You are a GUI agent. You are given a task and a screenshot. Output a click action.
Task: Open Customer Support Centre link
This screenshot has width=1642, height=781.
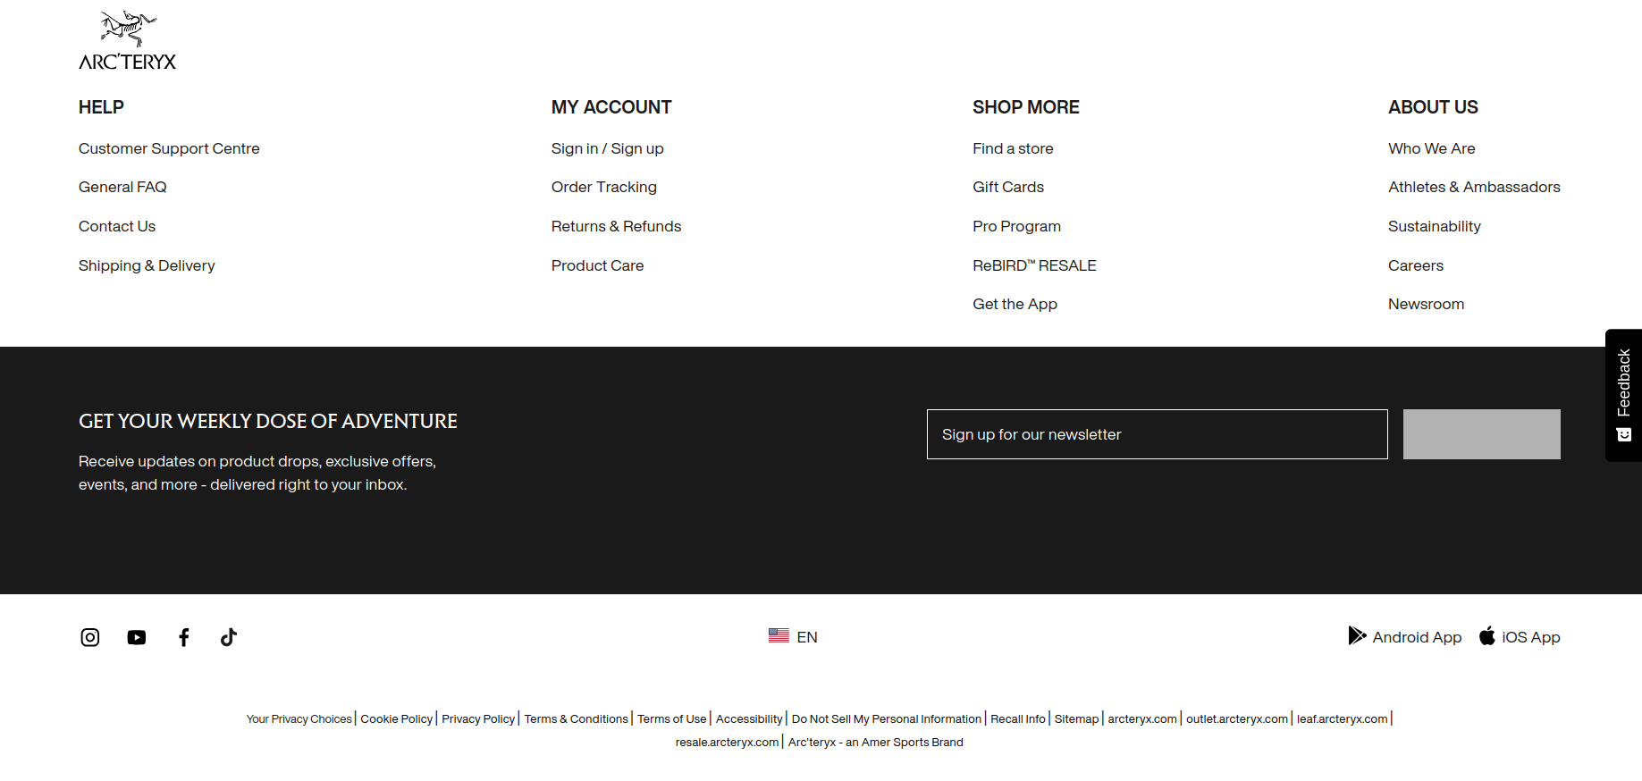coord(169,148)
